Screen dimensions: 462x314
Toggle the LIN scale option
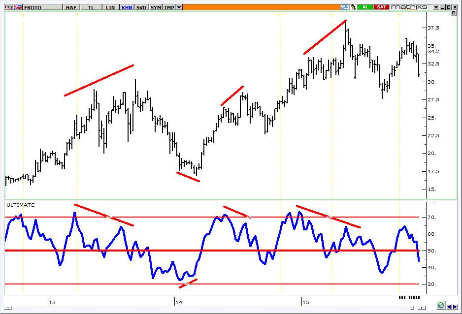pos(110,7)
